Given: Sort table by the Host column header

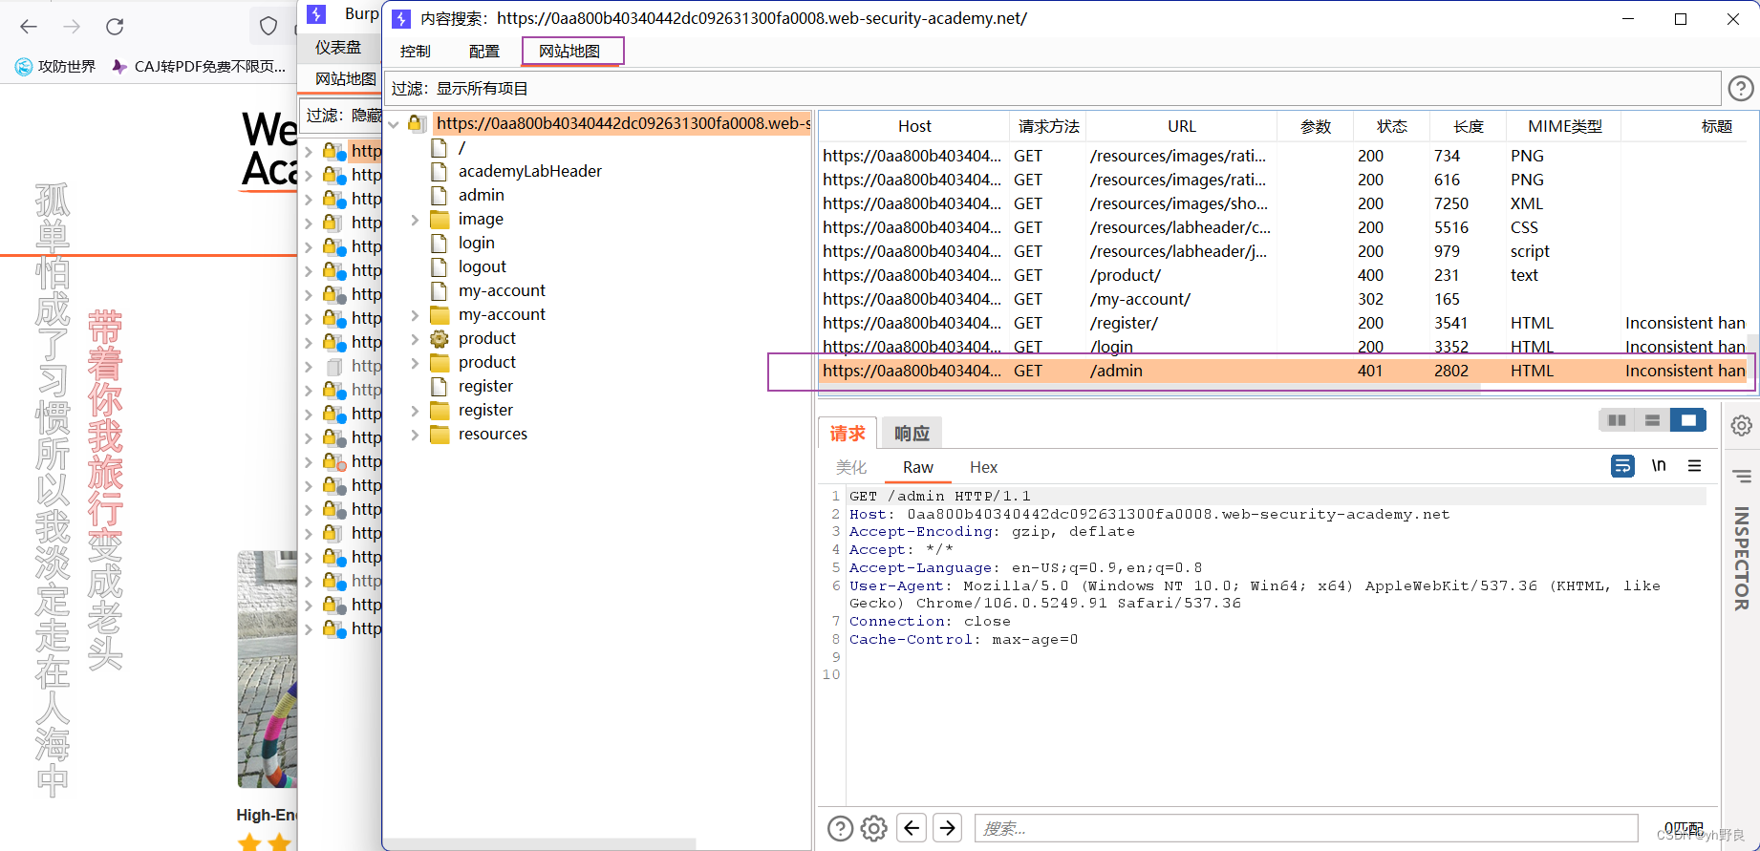Looking at the screenshot, I should pyautogui.click(x=914, y=126).
